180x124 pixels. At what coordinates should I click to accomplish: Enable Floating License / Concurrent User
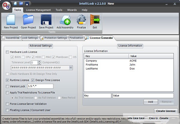7,110
